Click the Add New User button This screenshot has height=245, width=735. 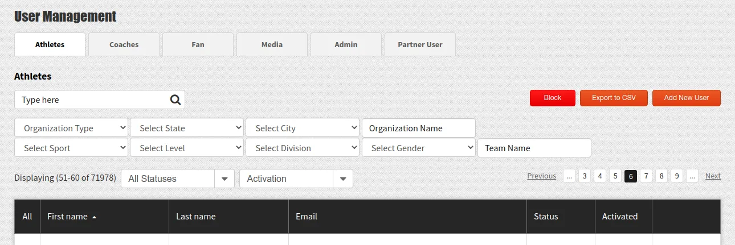coord(687,98)
